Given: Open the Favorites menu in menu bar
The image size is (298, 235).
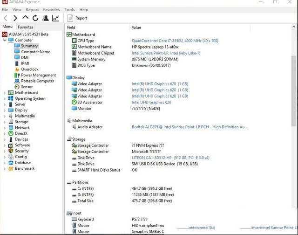Looking at the screenshot, I should pos(51,9).
